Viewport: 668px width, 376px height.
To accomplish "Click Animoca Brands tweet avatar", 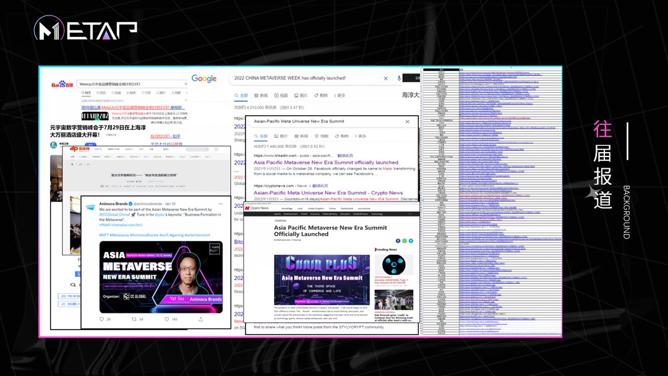I will point(91,207).
